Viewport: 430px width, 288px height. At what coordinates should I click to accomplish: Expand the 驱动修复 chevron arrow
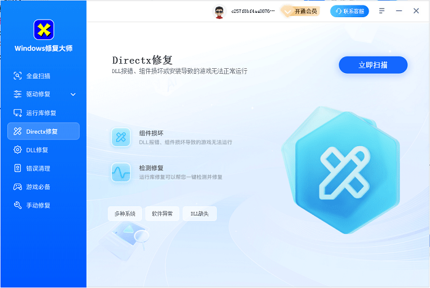[73, 95]
